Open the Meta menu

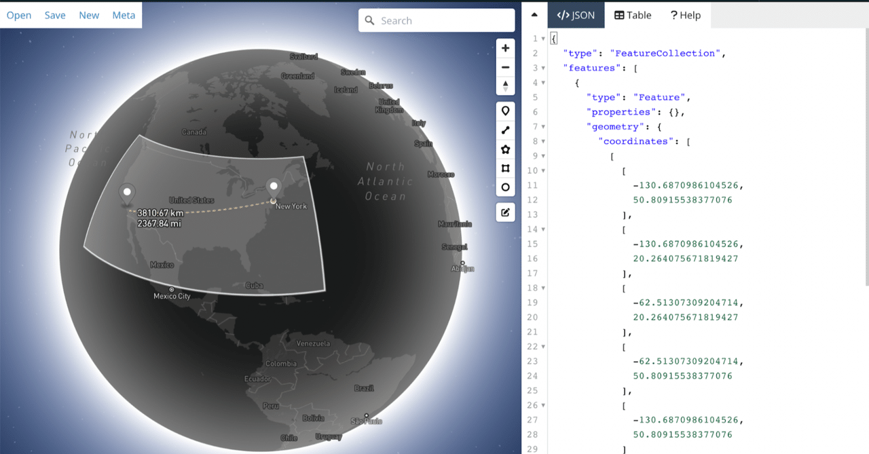point(124,14)
